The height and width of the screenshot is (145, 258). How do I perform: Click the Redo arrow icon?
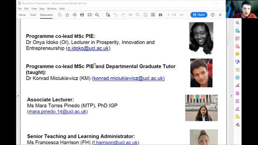[x=123, y=15]
